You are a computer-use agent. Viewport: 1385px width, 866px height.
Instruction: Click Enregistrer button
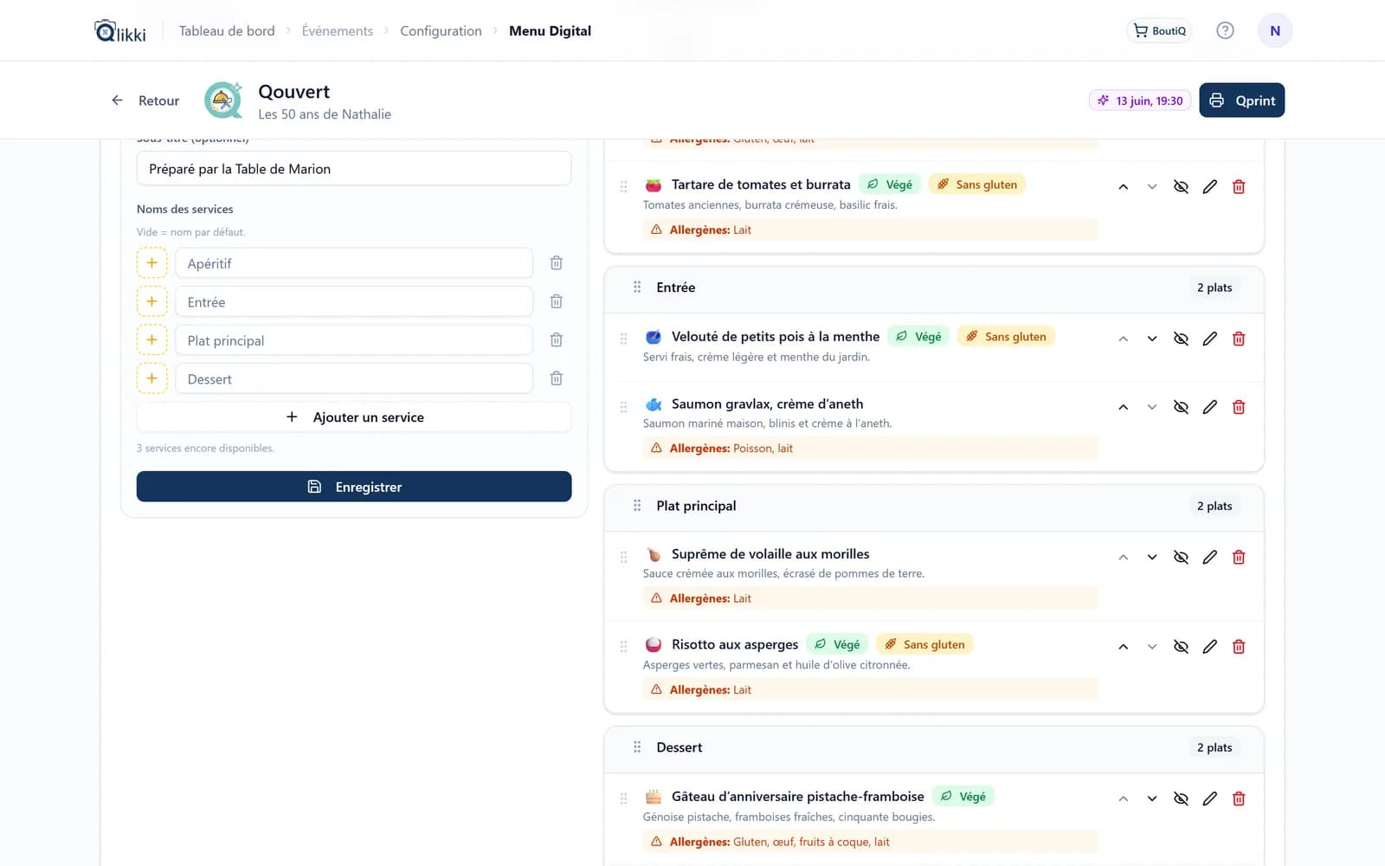(354, 487)
